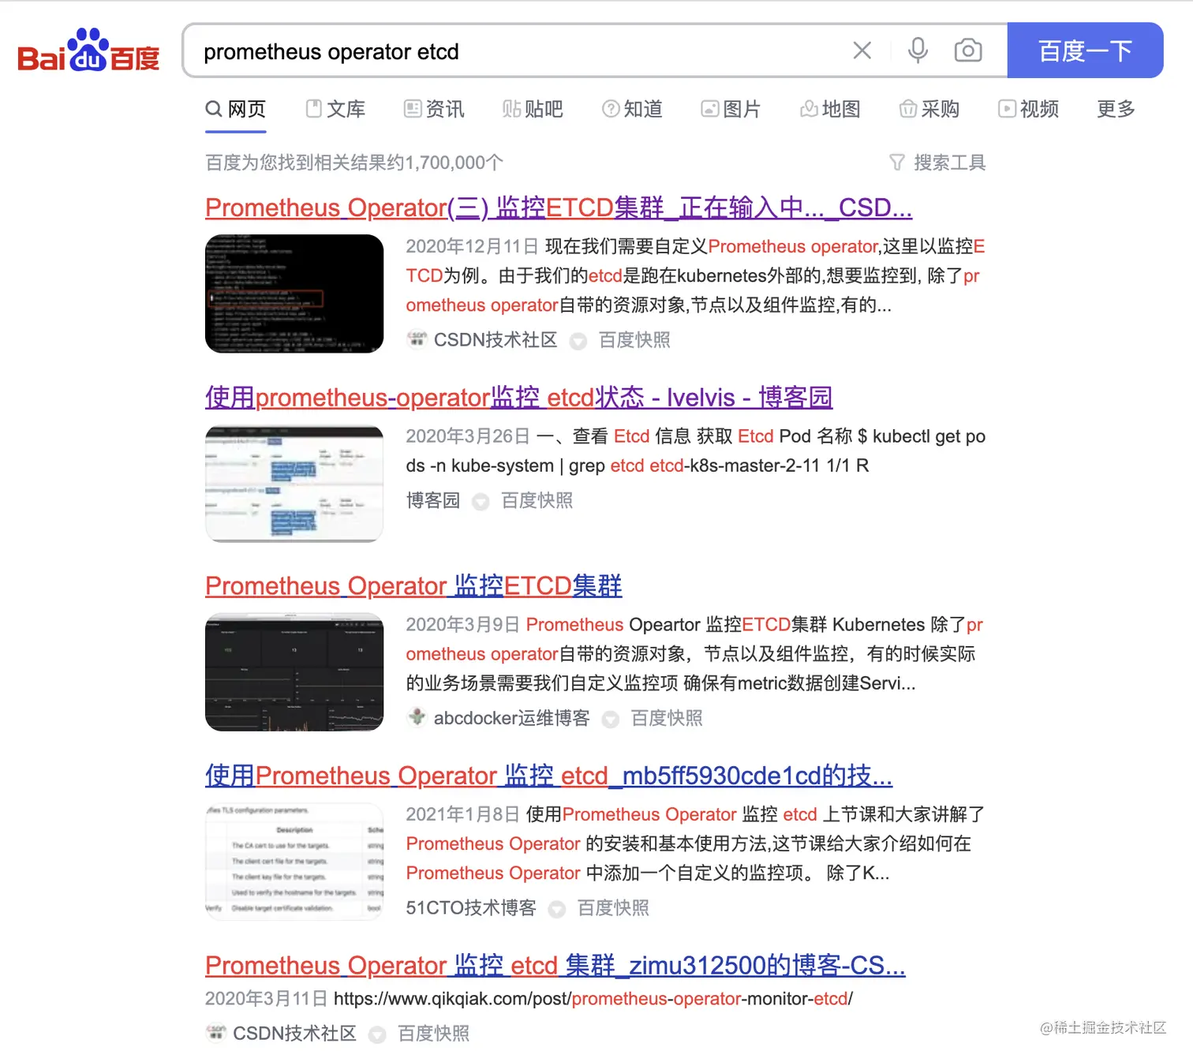Switch to the 文库 tab
The width and height of the screenshot is (1193, 1062).
pos(336,109)
